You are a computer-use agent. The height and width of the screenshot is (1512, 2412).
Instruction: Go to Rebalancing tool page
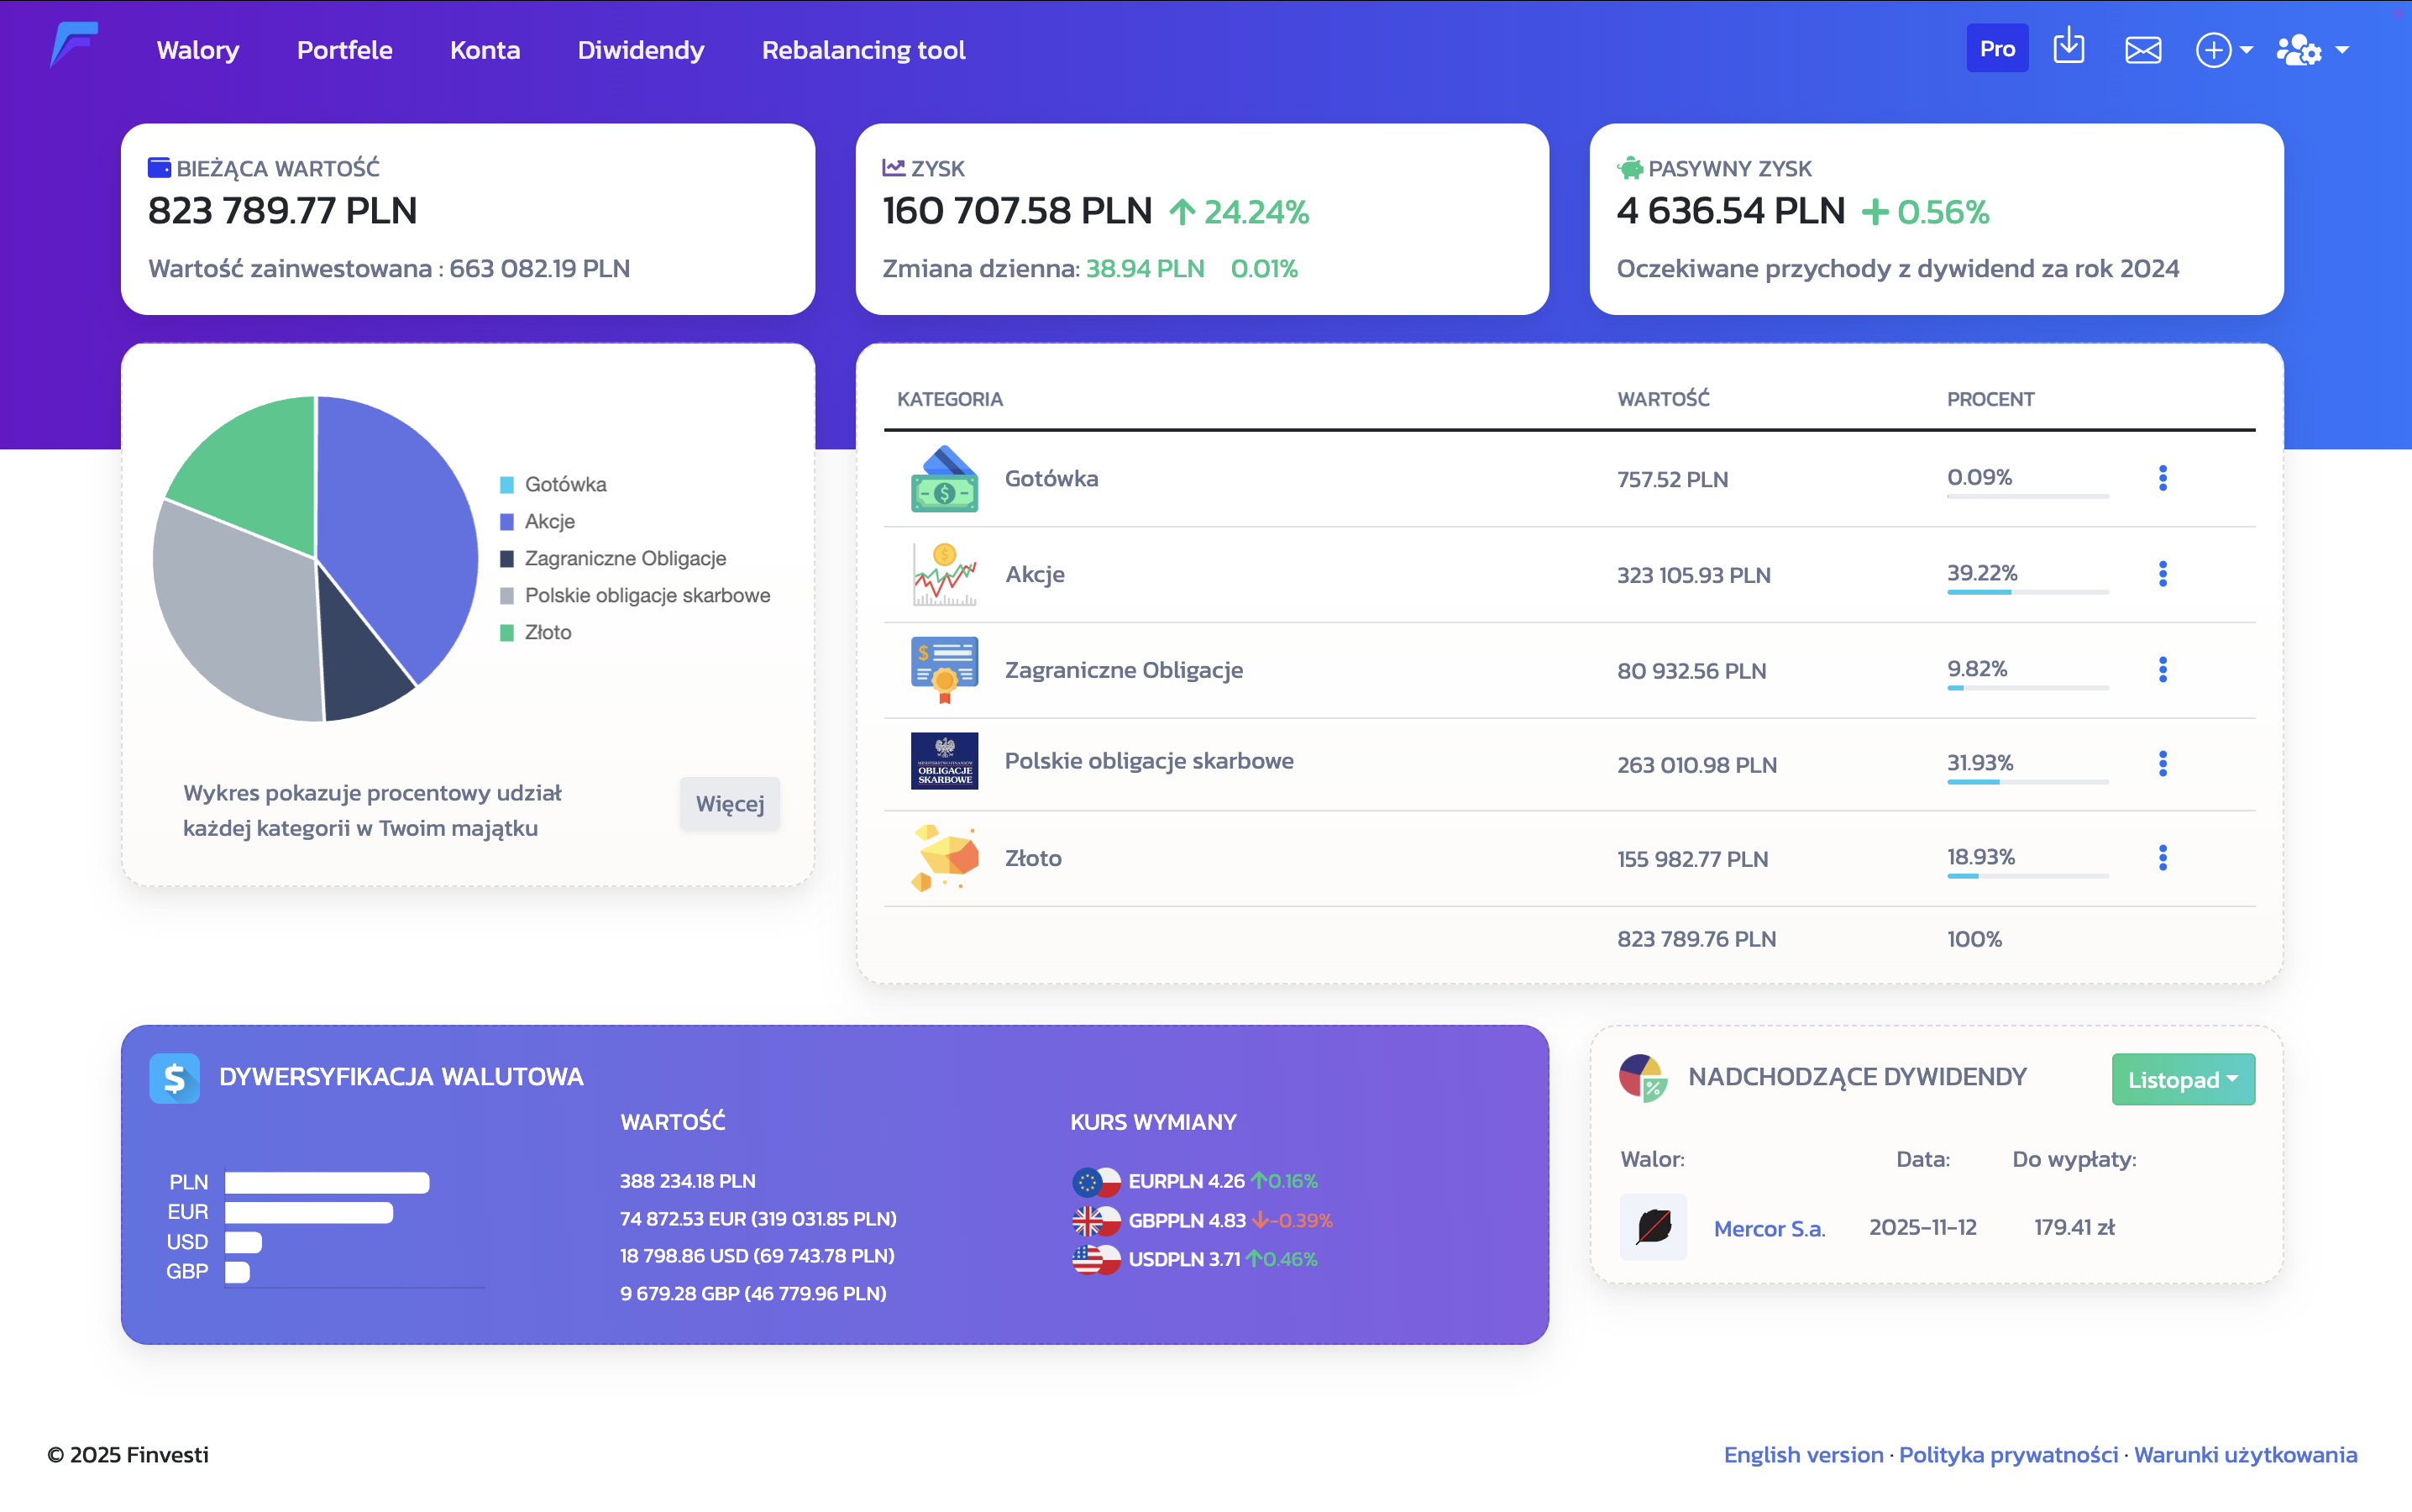[x=863, y=50]
